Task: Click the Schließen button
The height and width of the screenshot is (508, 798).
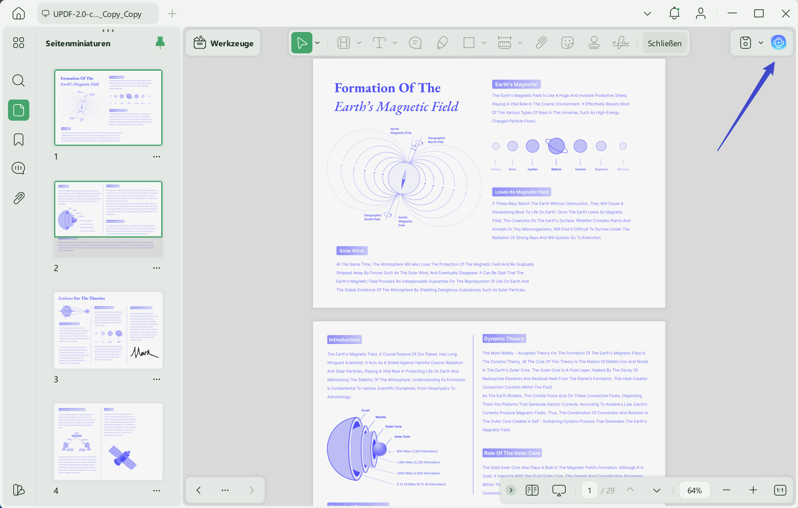Action: (x=665, y=43)
